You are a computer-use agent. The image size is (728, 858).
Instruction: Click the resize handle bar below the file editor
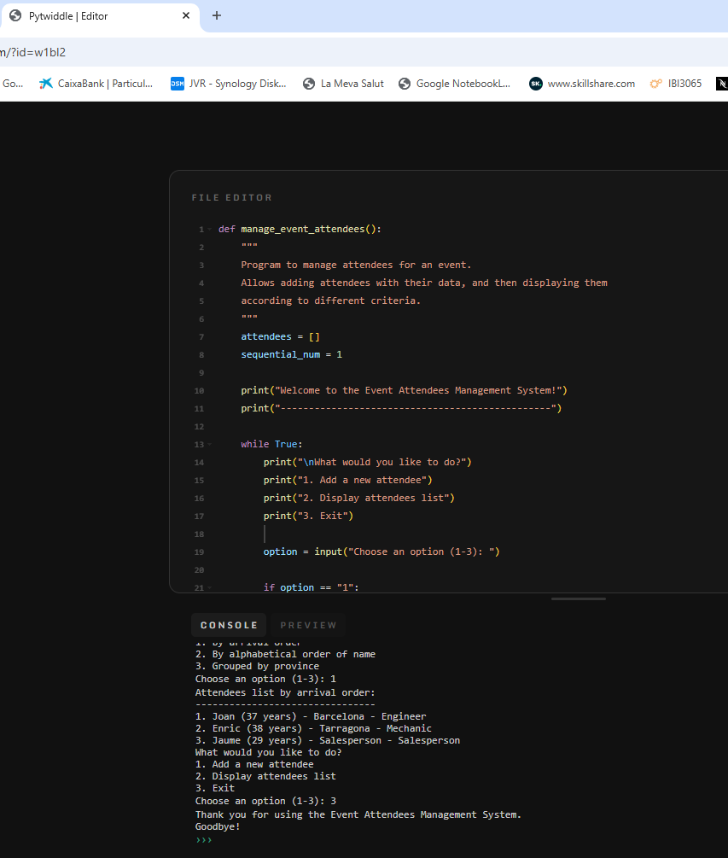[578, 598]
